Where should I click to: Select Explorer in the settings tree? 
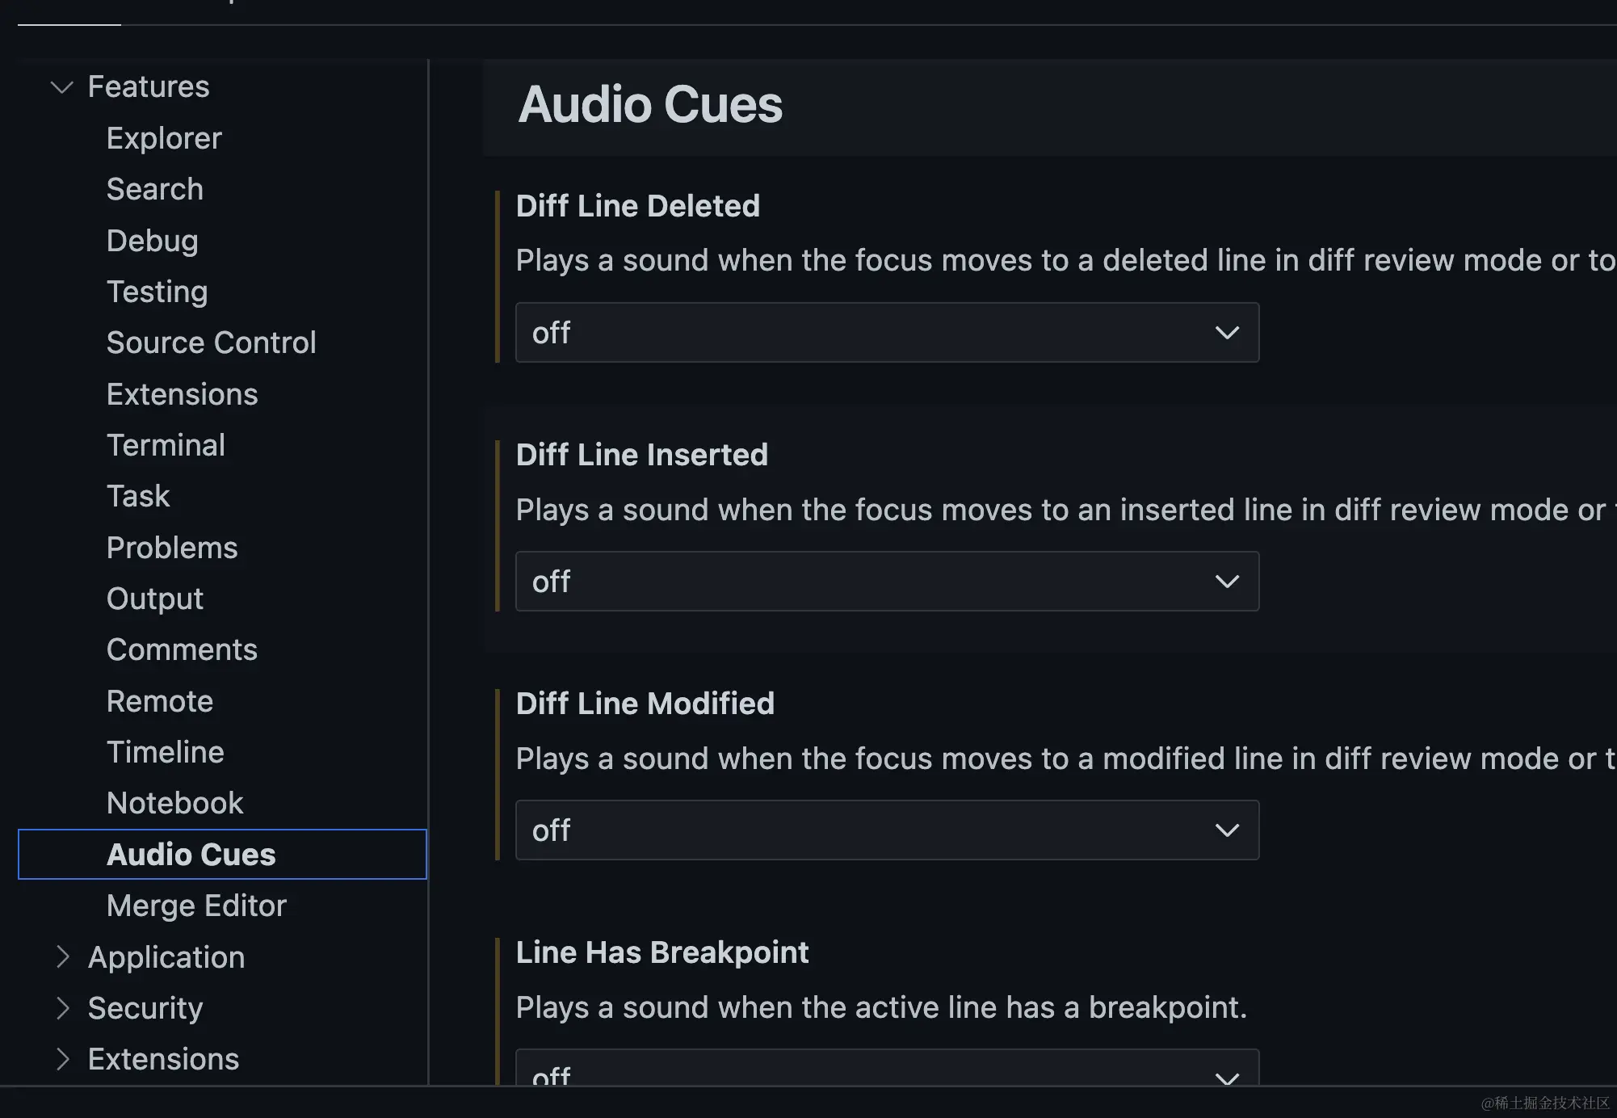164,138
